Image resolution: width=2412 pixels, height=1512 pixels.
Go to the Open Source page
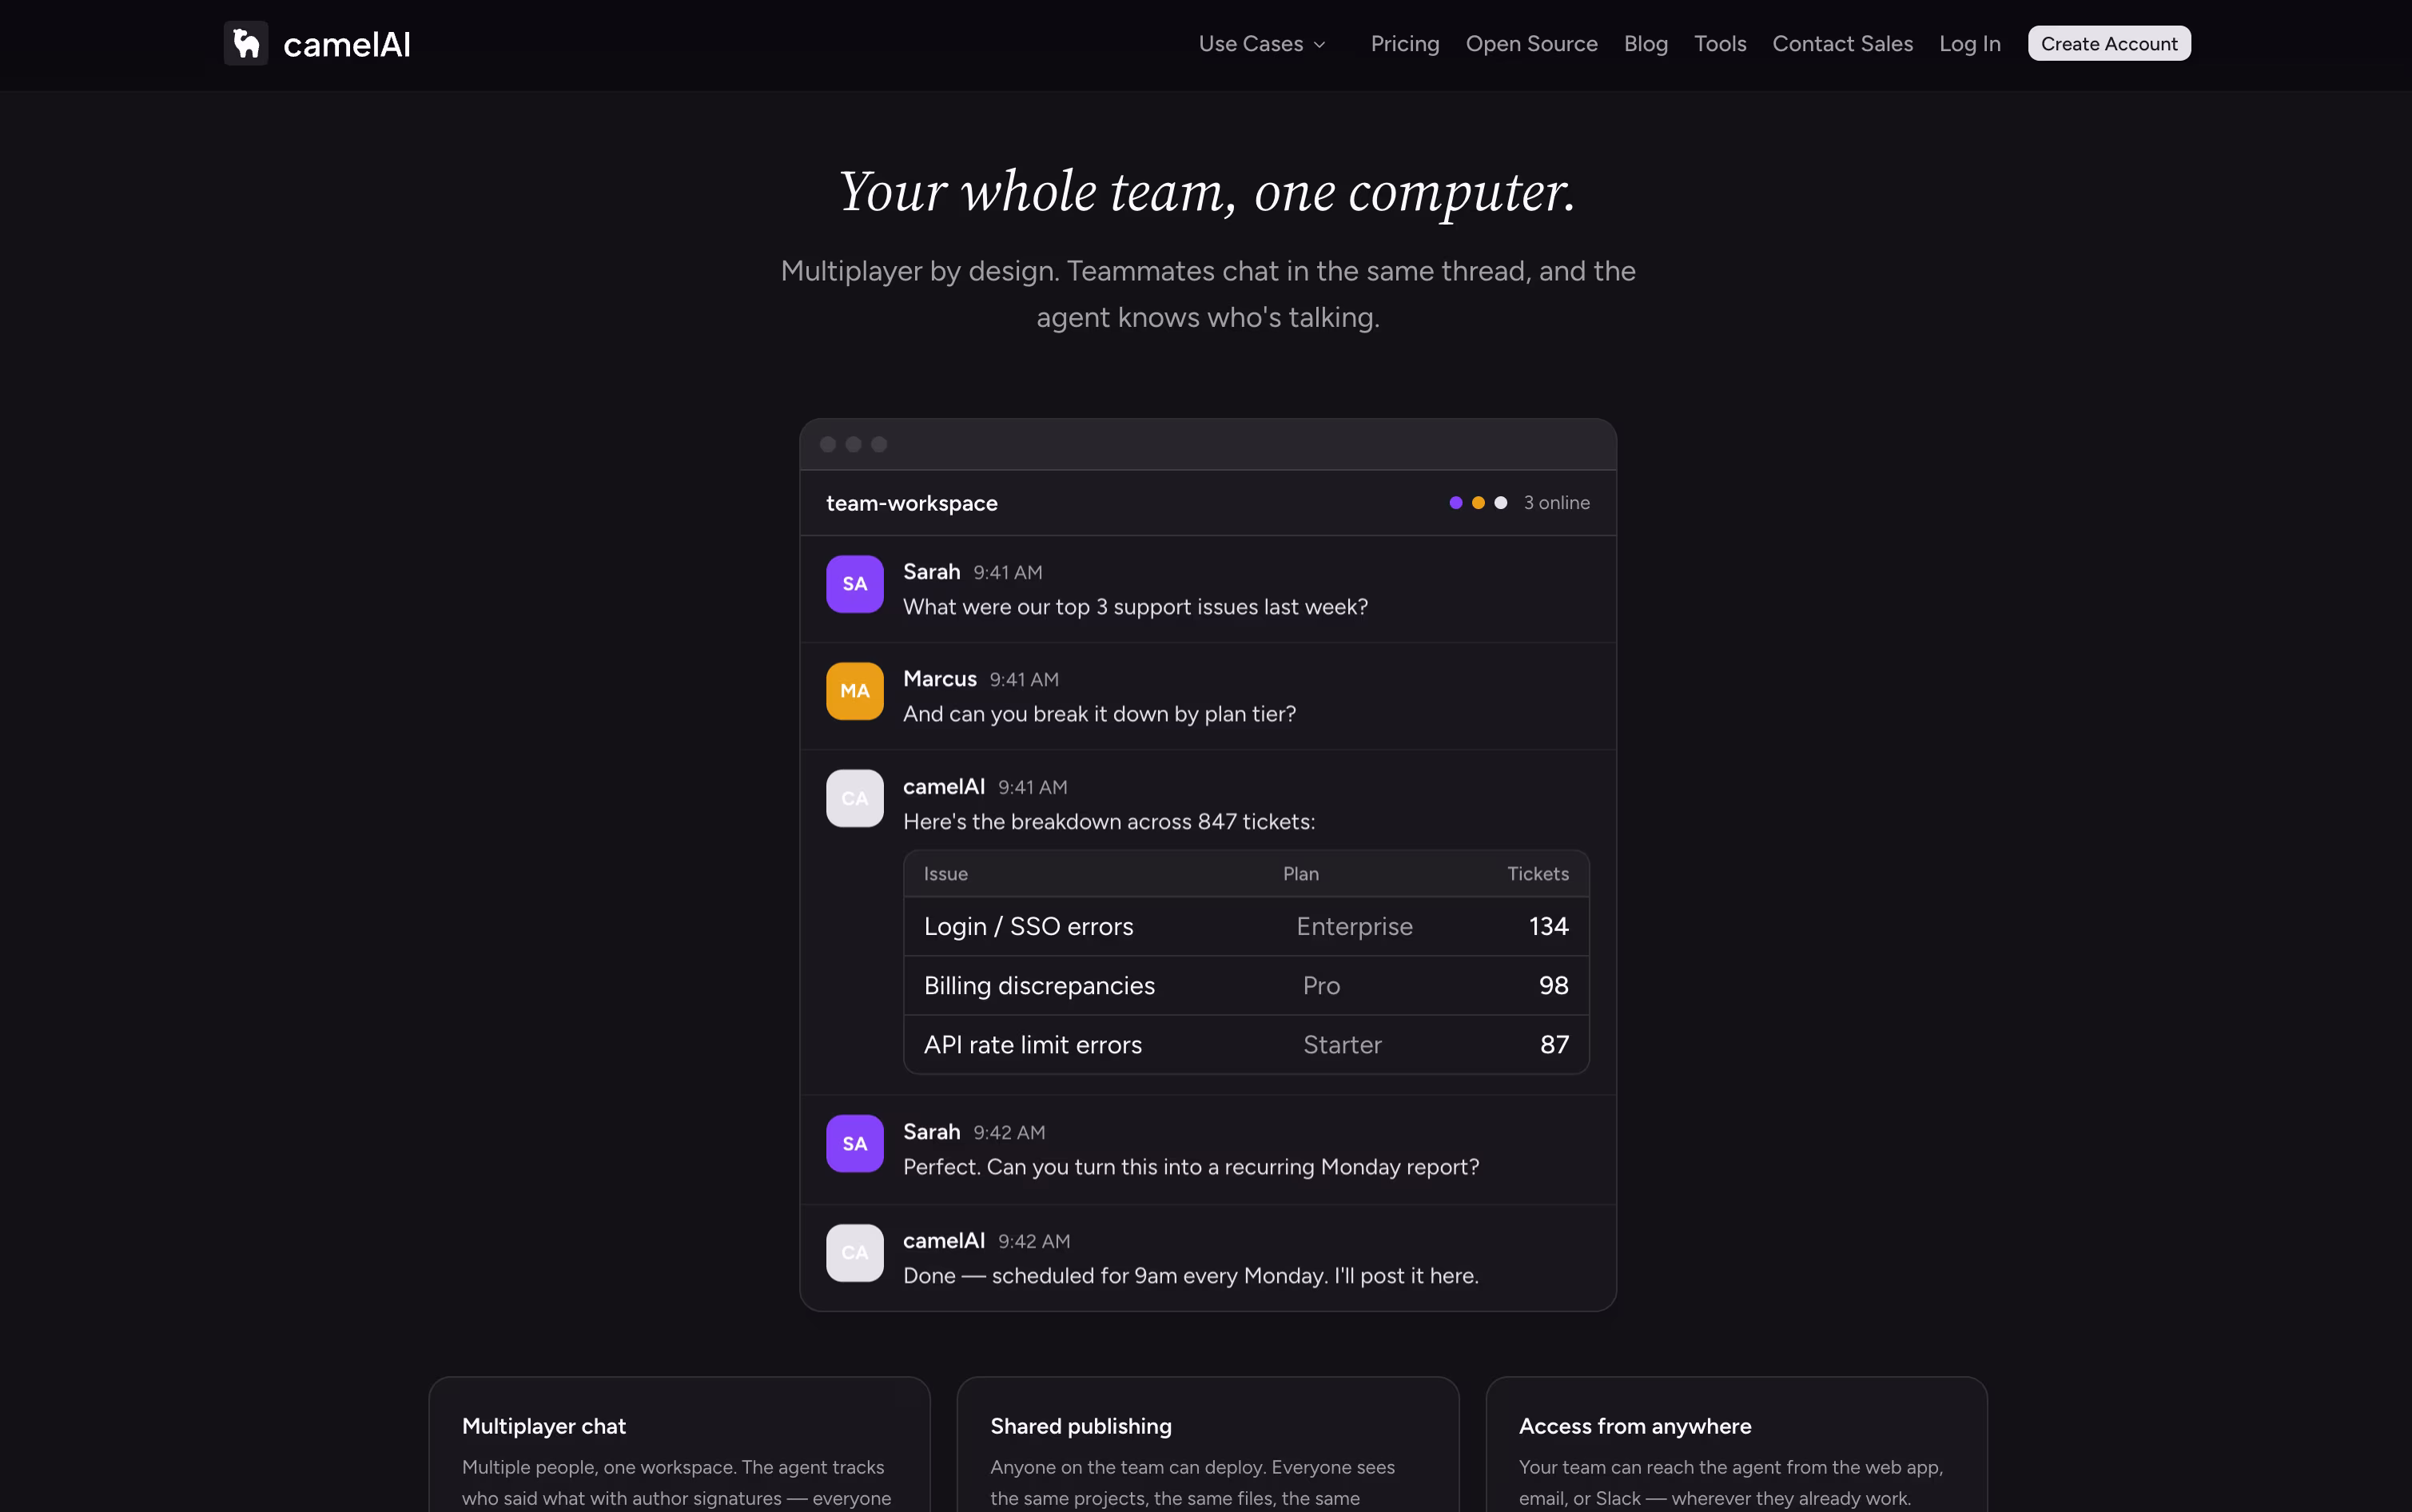[1531, 44]
